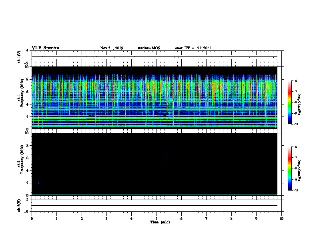The image size is (317, 245).
Task: Click the ch.1 Frequency (kHz) axis label
Action: click(x=21, y=93)
